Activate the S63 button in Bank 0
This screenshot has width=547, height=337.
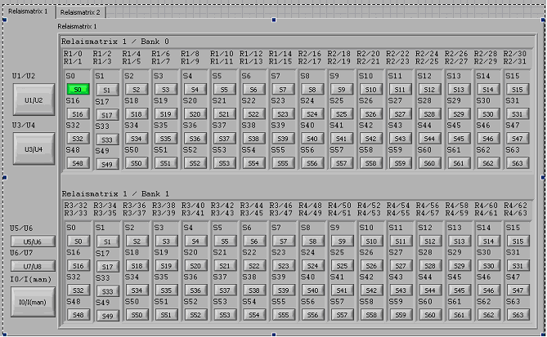[518, 163]
